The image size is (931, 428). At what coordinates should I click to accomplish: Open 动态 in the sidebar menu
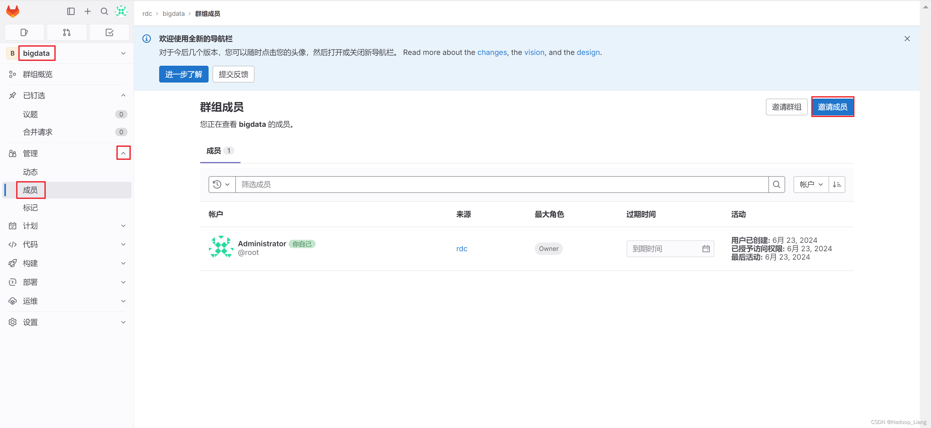30,172
